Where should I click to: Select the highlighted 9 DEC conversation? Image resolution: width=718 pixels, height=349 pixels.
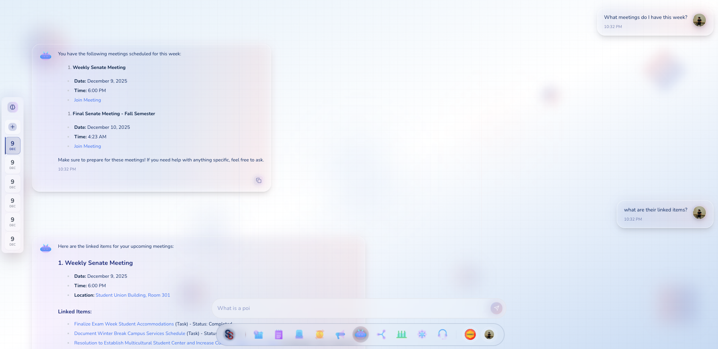pos(13,145)
